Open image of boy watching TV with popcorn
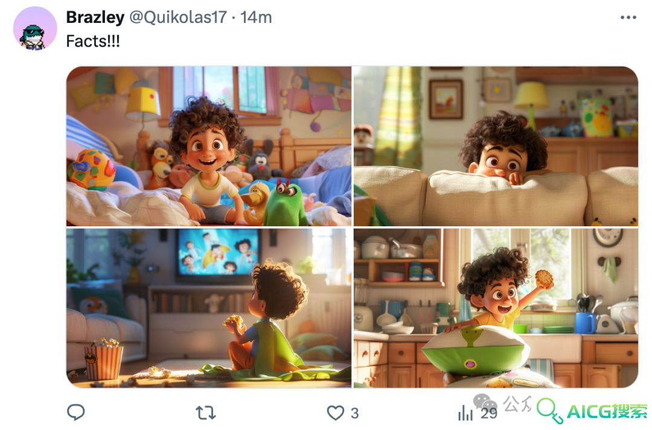The width and height of the screenshot is (652, 430). point(209,308)
